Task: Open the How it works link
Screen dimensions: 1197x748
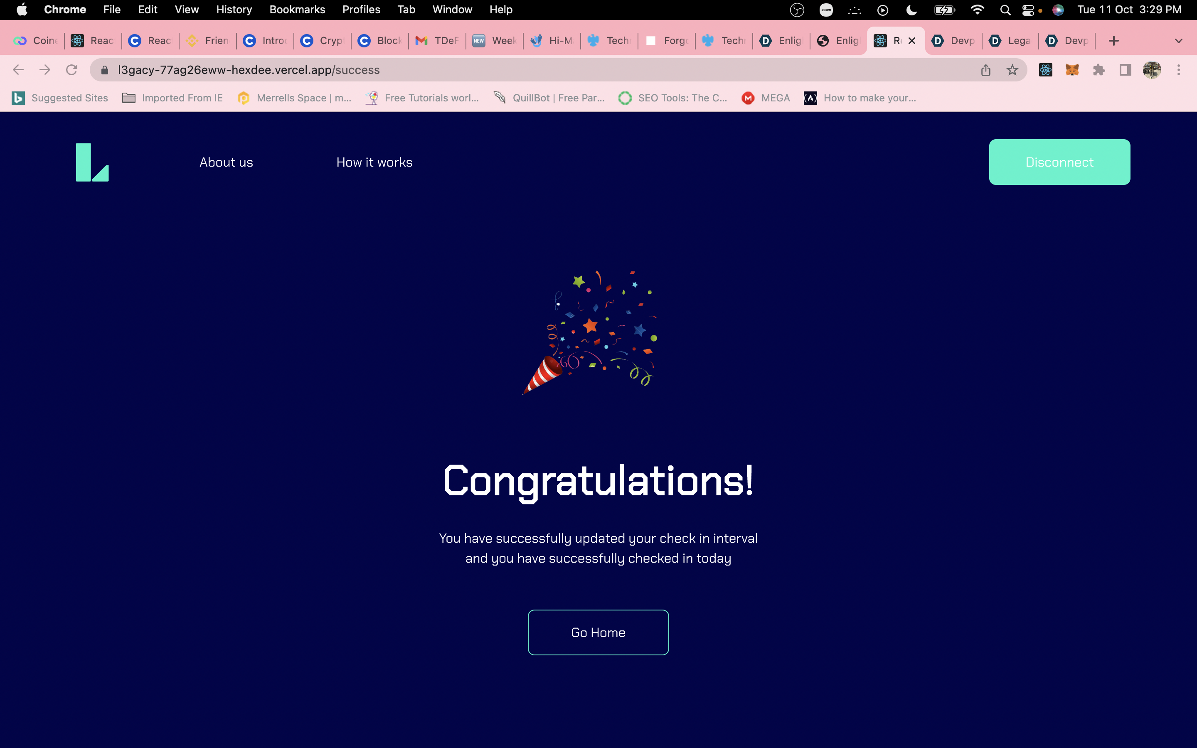Action: [374, 162]
